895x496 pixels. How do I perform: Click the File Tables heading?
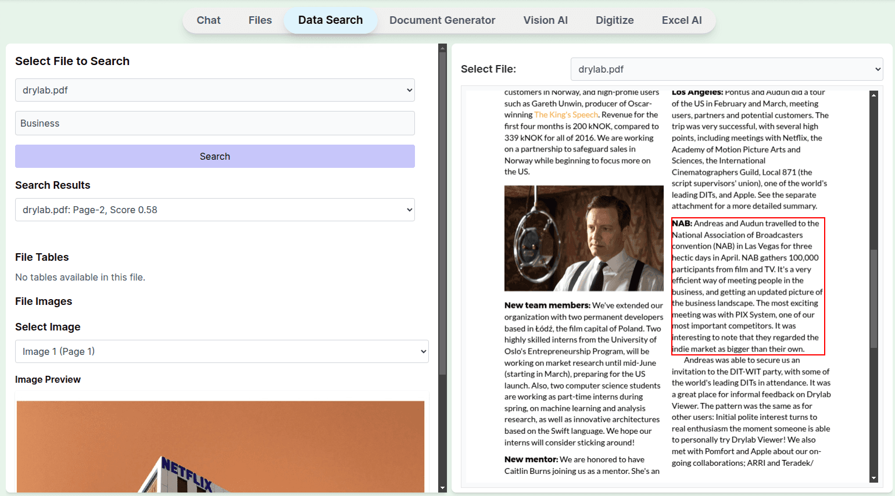[x=42, y=257]
